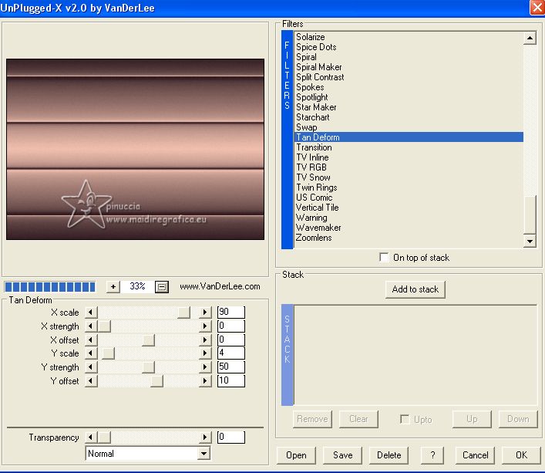Screen dimensions: 545x473
Task: Select the Tan Deform filter
Action: coord(409,137)
